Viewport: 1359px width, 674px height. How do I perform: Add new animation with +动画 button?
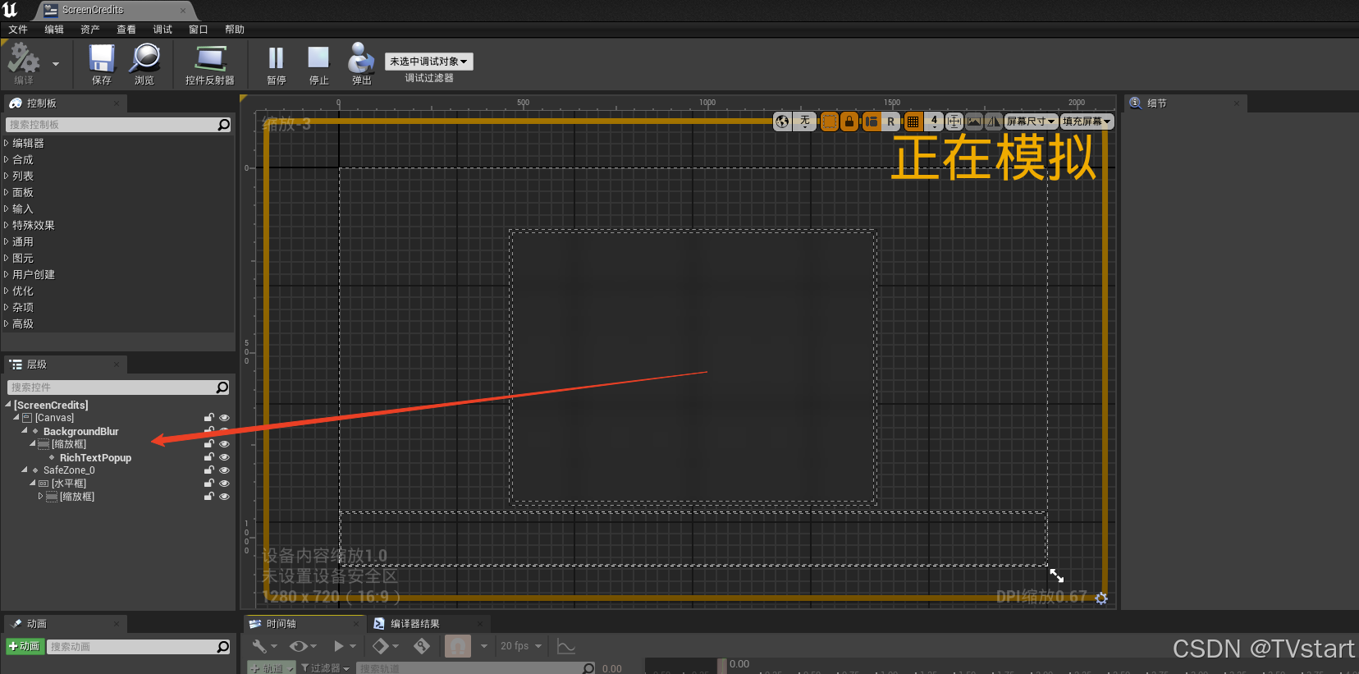point(25,647)
